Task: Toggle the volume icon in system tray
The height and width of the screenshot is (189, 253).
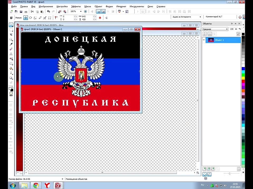Action: click(x=225, y=186)
